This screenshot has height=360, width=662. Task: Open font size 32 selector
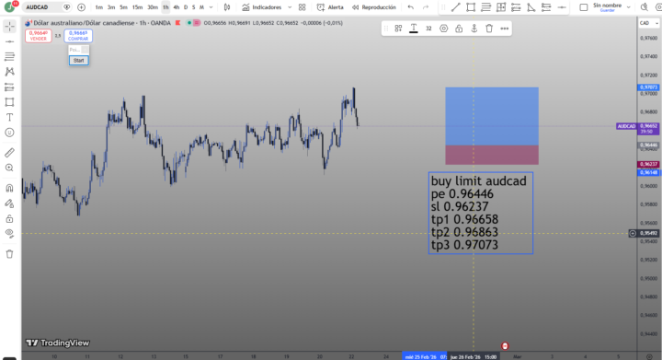coord(428,29)
